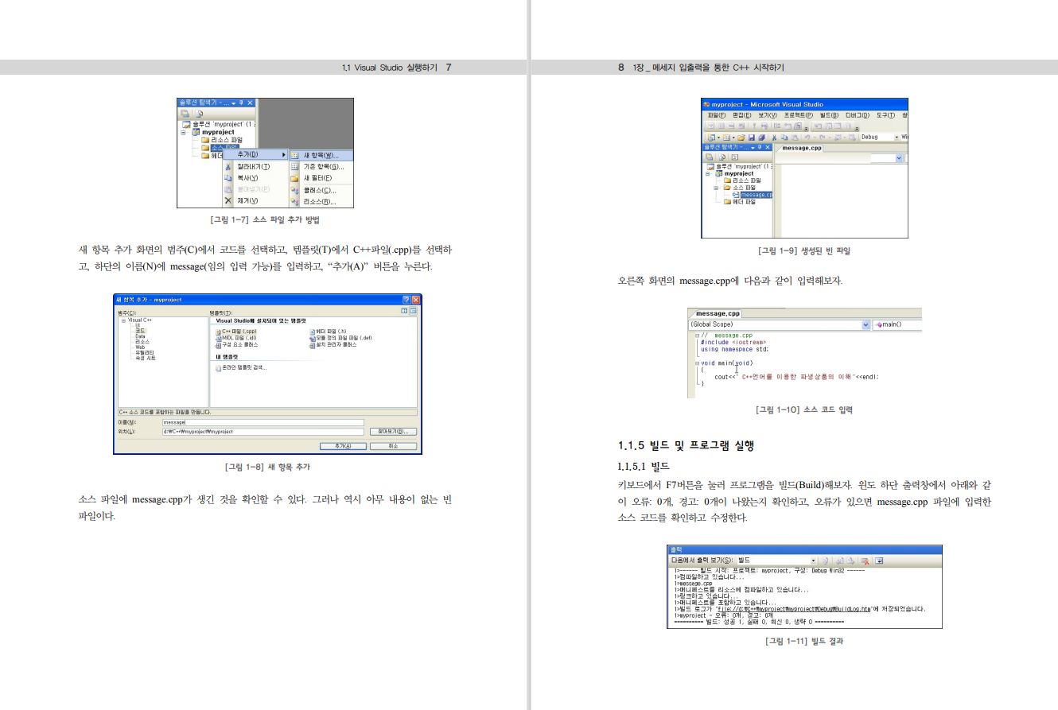Choose '새 필터(F)' submenu entry
The height and width of the screenshot is (710, 1058).
click(322, 178)
